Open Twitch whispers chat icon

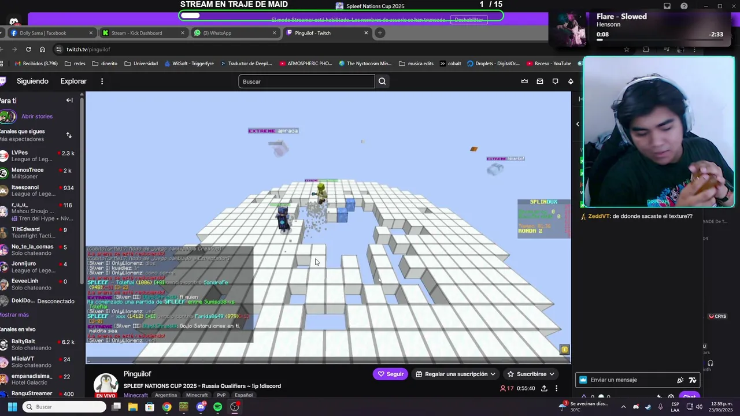[x=555, y=81]
